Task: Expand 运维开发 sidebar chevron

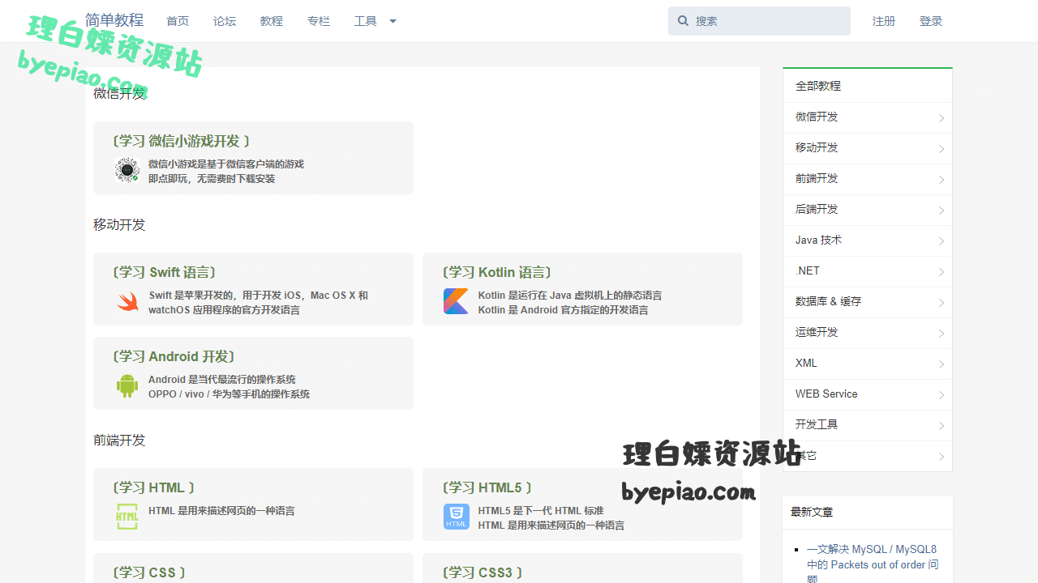Action: tap(941, 334)
